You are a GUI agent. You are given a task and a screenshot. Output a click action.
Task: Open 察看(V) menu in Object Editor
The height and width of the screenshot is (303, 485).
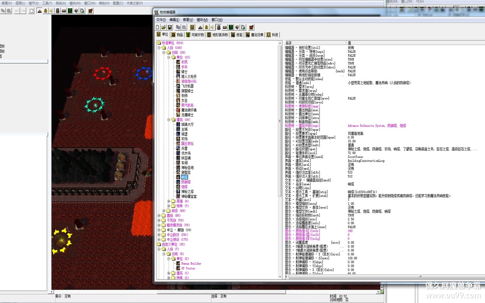(x=188, y=20)
